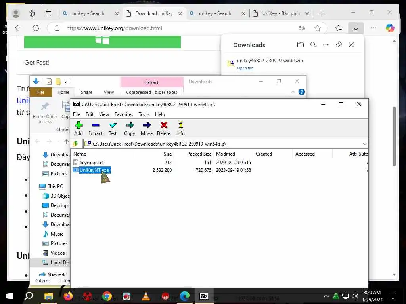Sort by the Size column header
This screenshot has width=406, height=304.
pyautogui.click(x=154, y=154)
